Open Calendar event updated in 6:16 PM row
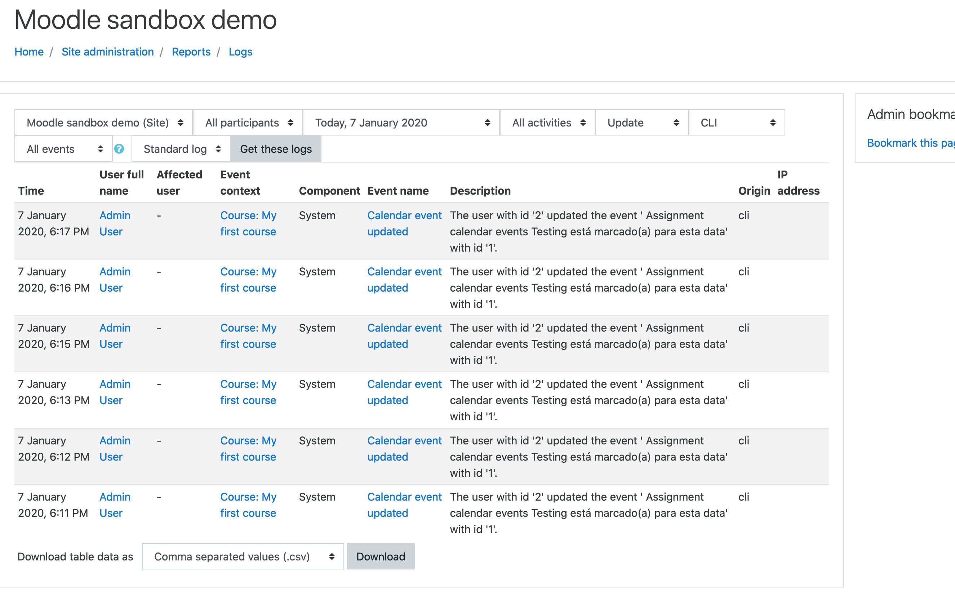This screenshot has width=955, height=599. (x=404, y=280)
